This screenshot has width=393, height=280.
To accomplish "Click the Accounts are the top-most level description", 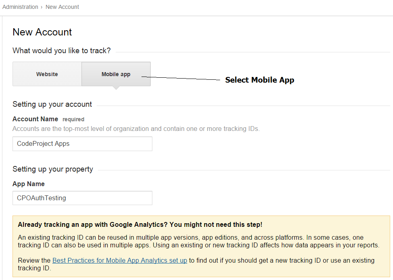I will [136, 129].
